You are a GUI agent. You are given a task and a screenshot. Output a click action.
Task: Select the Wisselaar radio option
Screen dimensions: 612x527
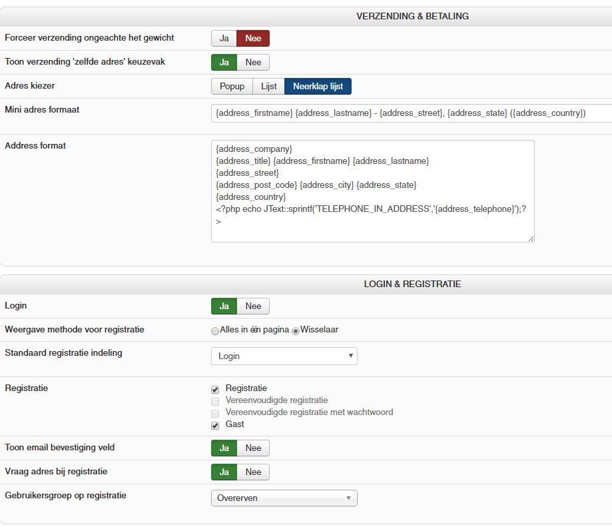pyautogui.click(x=296, y=330)
